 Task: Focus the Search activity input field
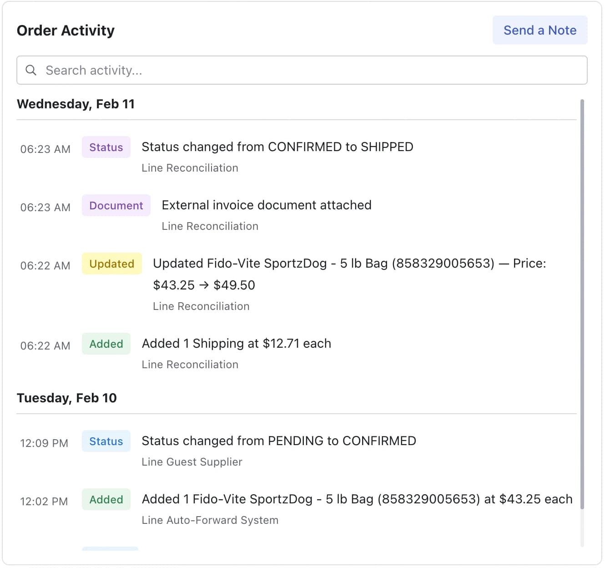click(302, 70)
